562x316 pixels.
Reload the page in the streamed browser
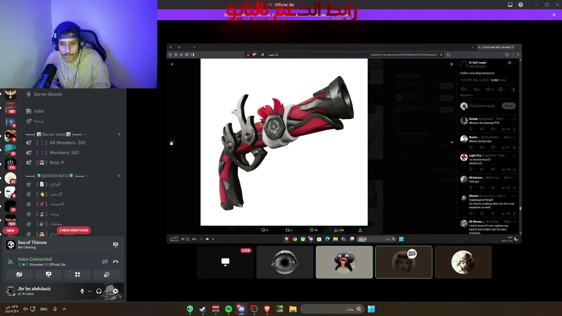[x=507, y=55]
